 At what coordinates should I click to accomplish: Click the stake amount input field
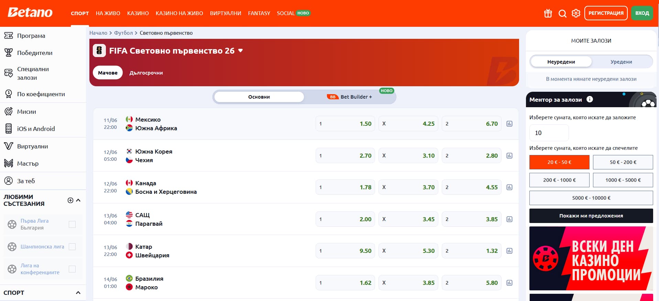[x=549, y=133]
